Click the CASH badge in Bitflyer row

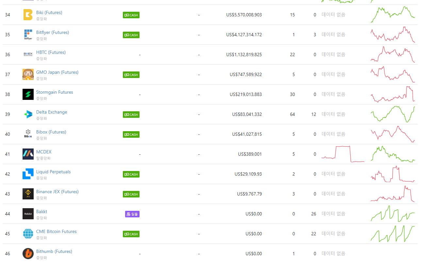[x=131, y=35]
